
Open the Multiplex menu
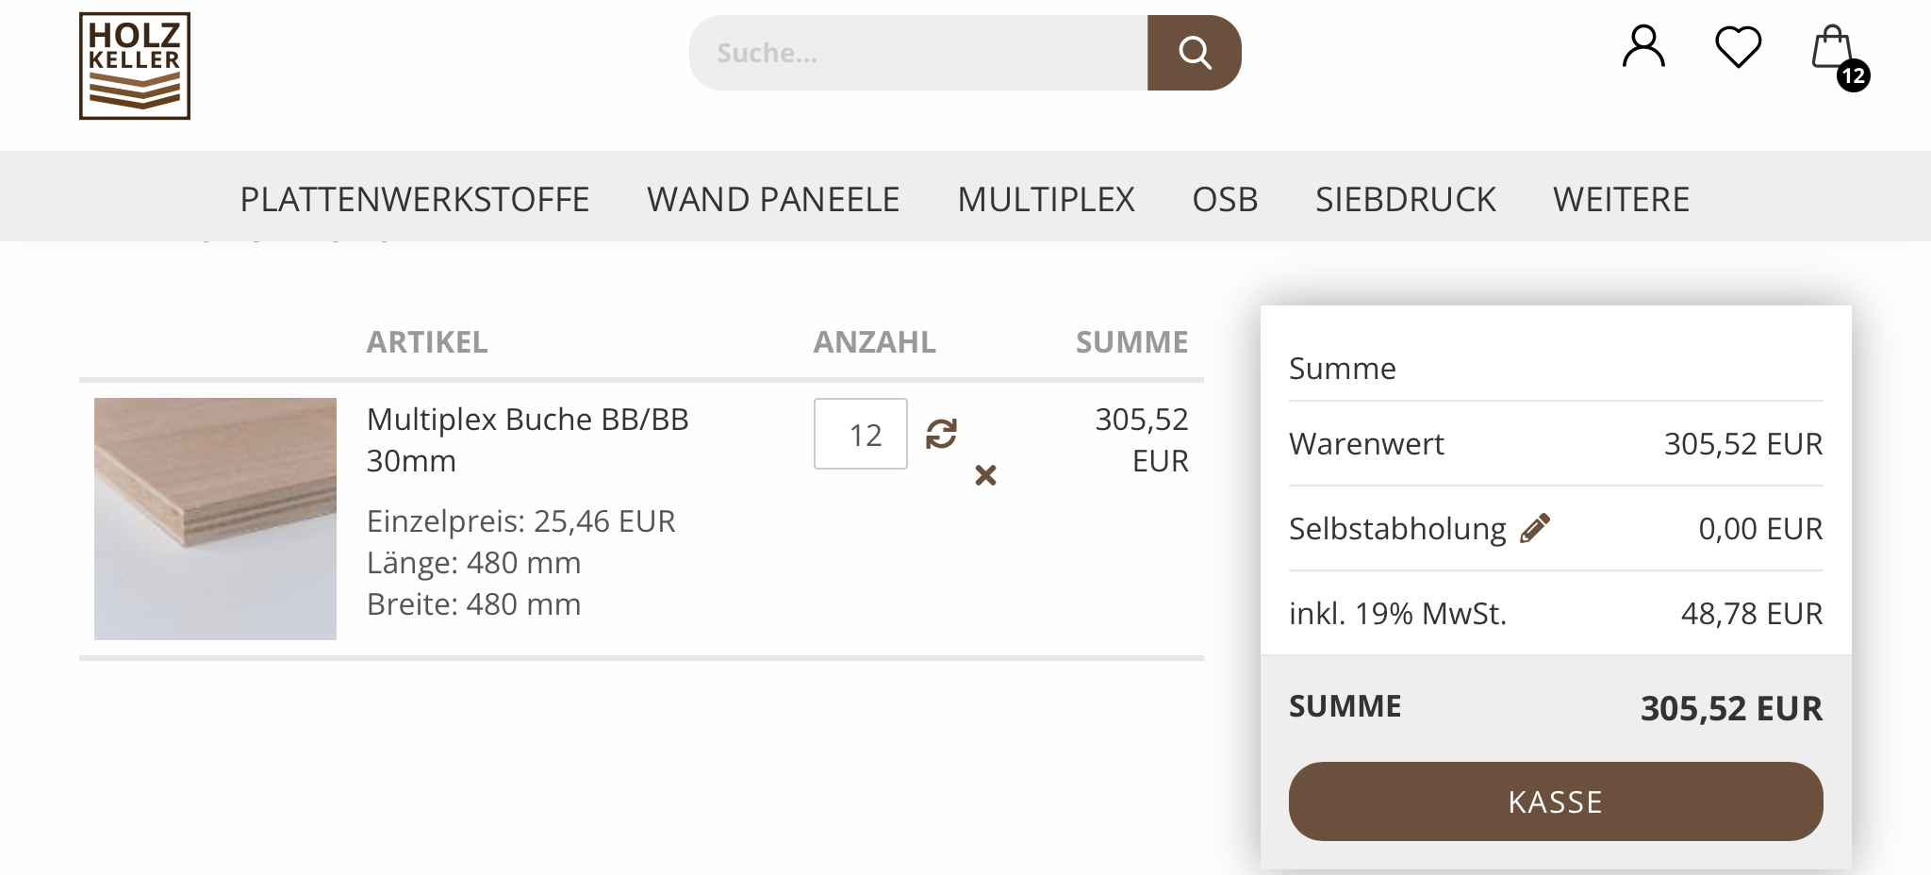tap(1046, 199)
